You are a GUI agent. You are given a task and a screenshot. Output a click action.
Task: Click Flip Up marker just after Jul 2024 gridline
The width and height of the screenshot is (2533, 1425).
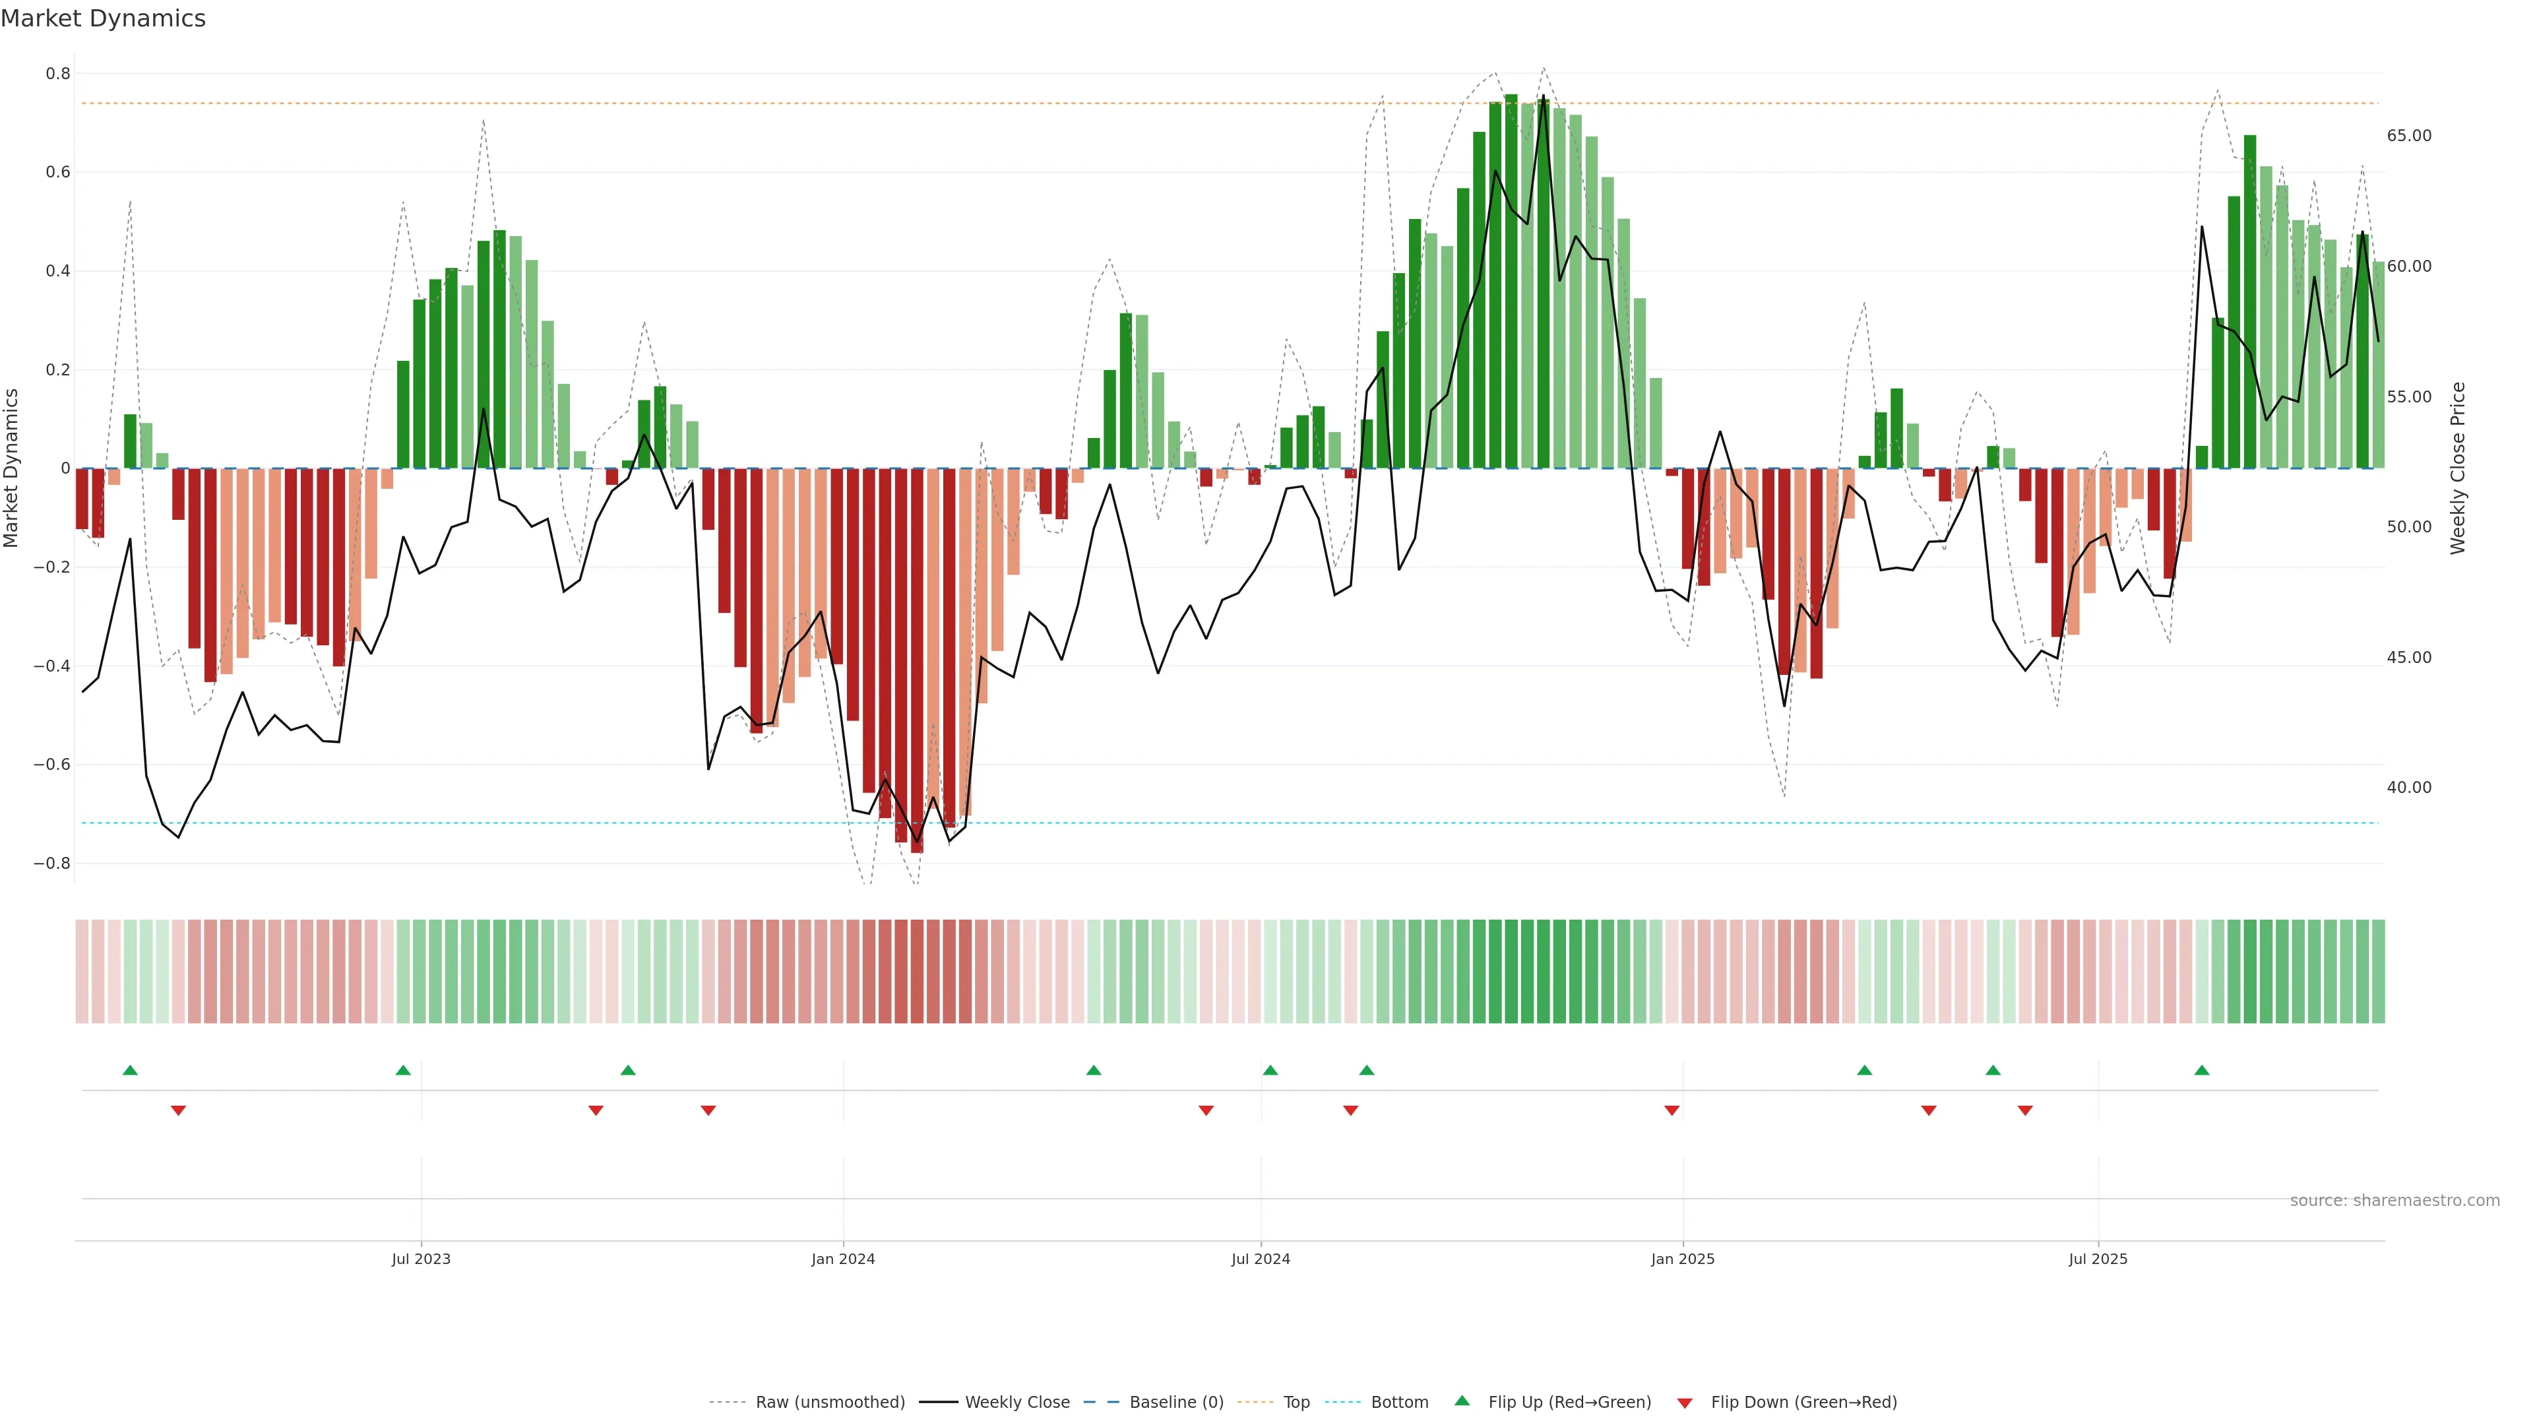(1270, 1070)
